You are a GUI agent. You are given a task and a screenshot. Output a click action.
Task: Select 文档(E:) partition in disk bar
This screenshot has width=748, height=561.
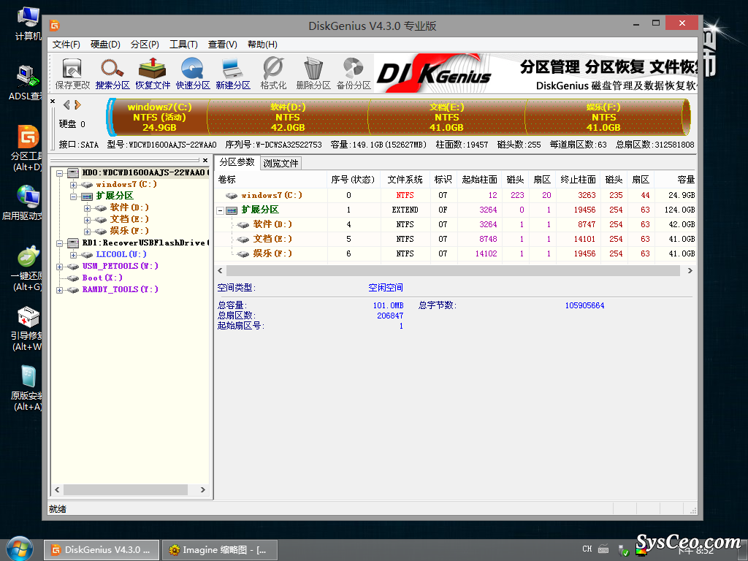coord(446,118)
